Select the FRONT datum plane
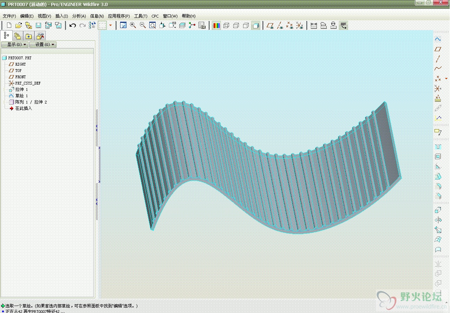 (x=20, y=77)
